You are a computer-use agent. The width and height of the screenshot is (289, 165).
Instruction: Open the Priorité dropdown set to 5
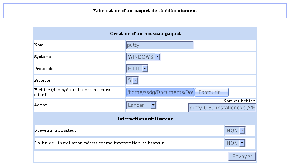pos(132,80)
